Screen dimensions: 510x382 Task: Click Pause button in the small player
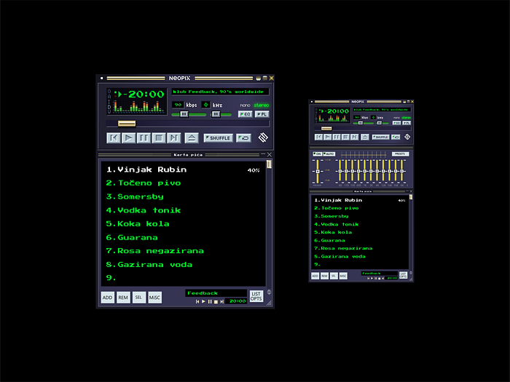pos(337,137)
